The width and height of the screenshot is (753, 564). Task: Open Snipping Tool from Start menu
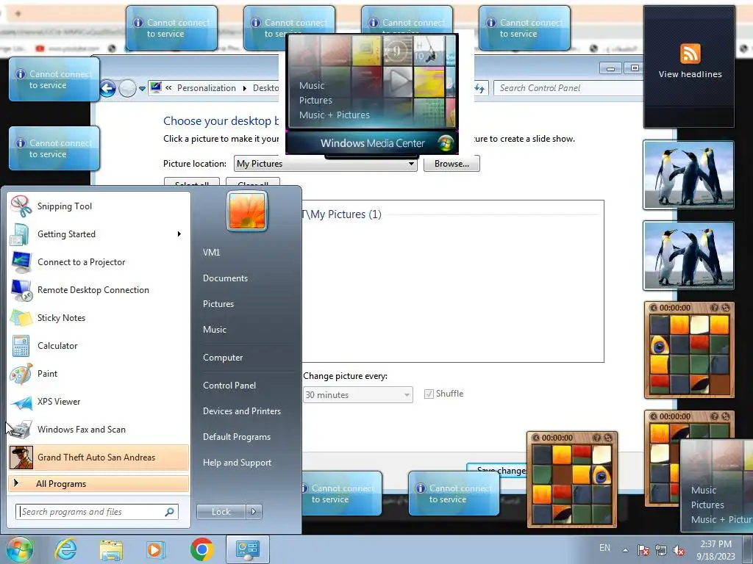pos(99,206)
